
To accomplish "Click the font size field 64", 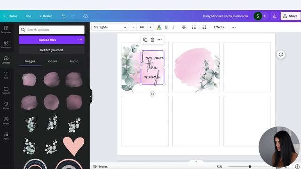I will click(142, 27).
